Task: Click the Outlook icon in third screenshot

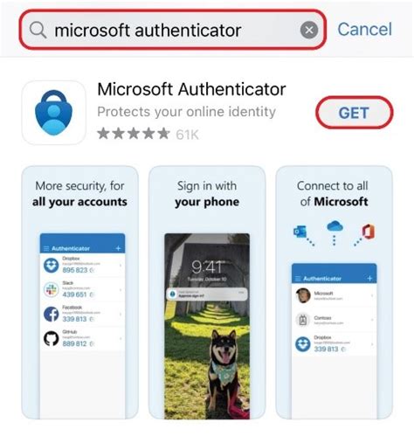Action: pyautogui.click(x=300, y=232)
